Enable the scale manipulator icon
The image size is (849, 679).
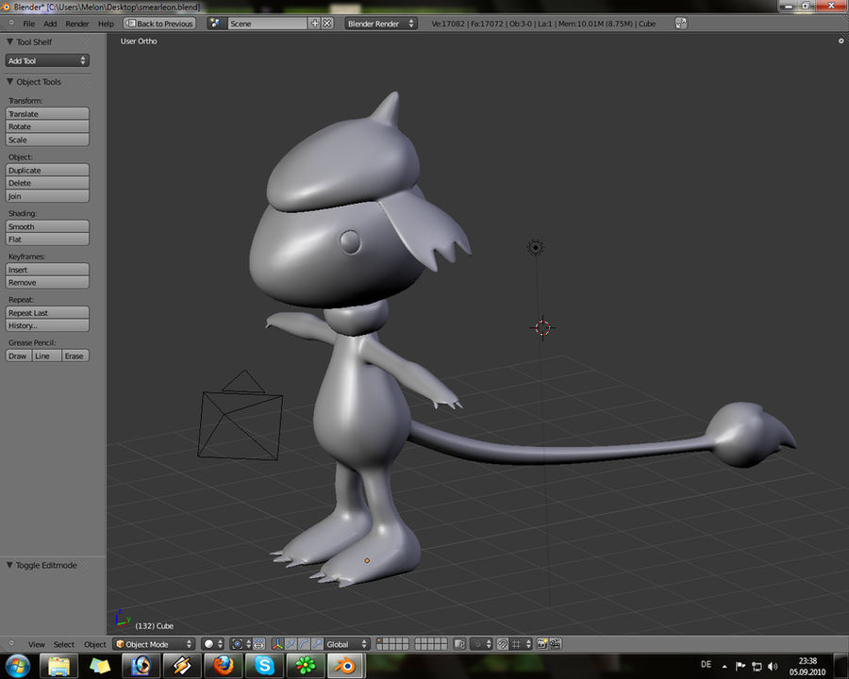point(317,644)
